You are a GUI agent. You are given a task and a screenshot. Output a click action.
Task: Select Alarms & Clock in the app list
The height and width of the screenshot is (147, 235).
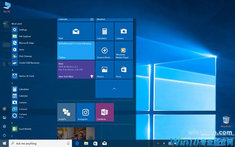(x=26, y=76)
